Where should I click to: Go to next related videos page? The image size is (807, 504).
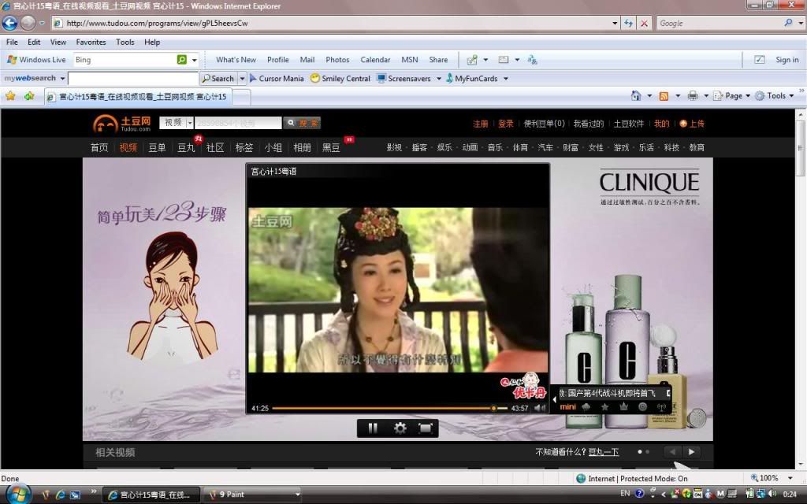(x=691, y=452)
